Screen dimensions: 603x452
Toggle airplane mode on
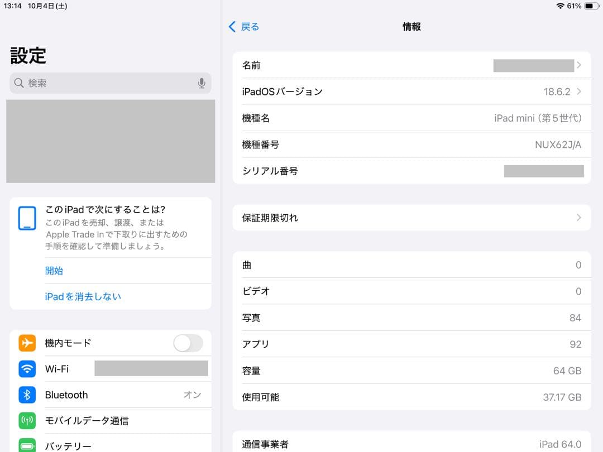(x=188, y=343)
